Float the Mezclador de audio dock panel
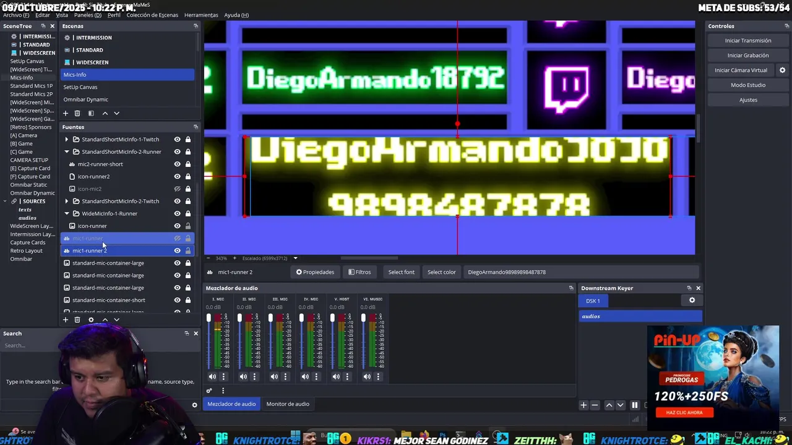 pyautogui.click(x=571, y=288)
